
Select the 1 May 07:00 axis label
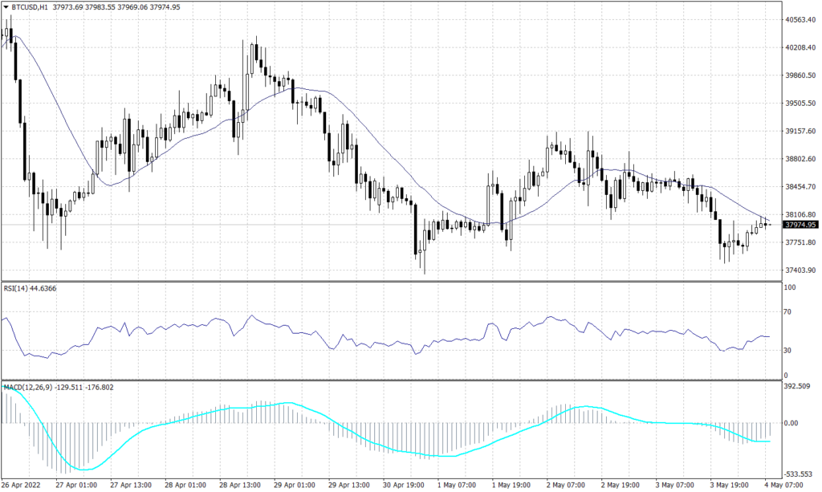[x=455, y=486]
